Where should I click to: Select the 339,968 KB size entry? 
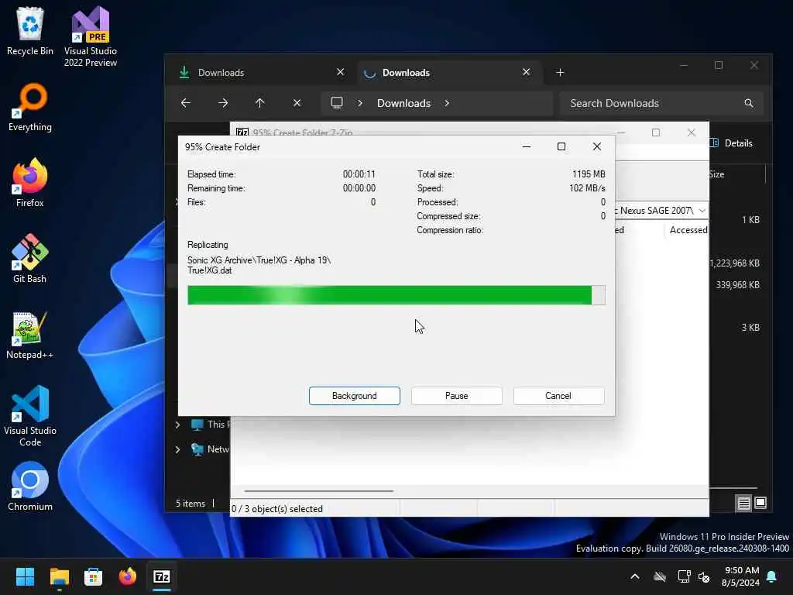(x=737, y=285)
